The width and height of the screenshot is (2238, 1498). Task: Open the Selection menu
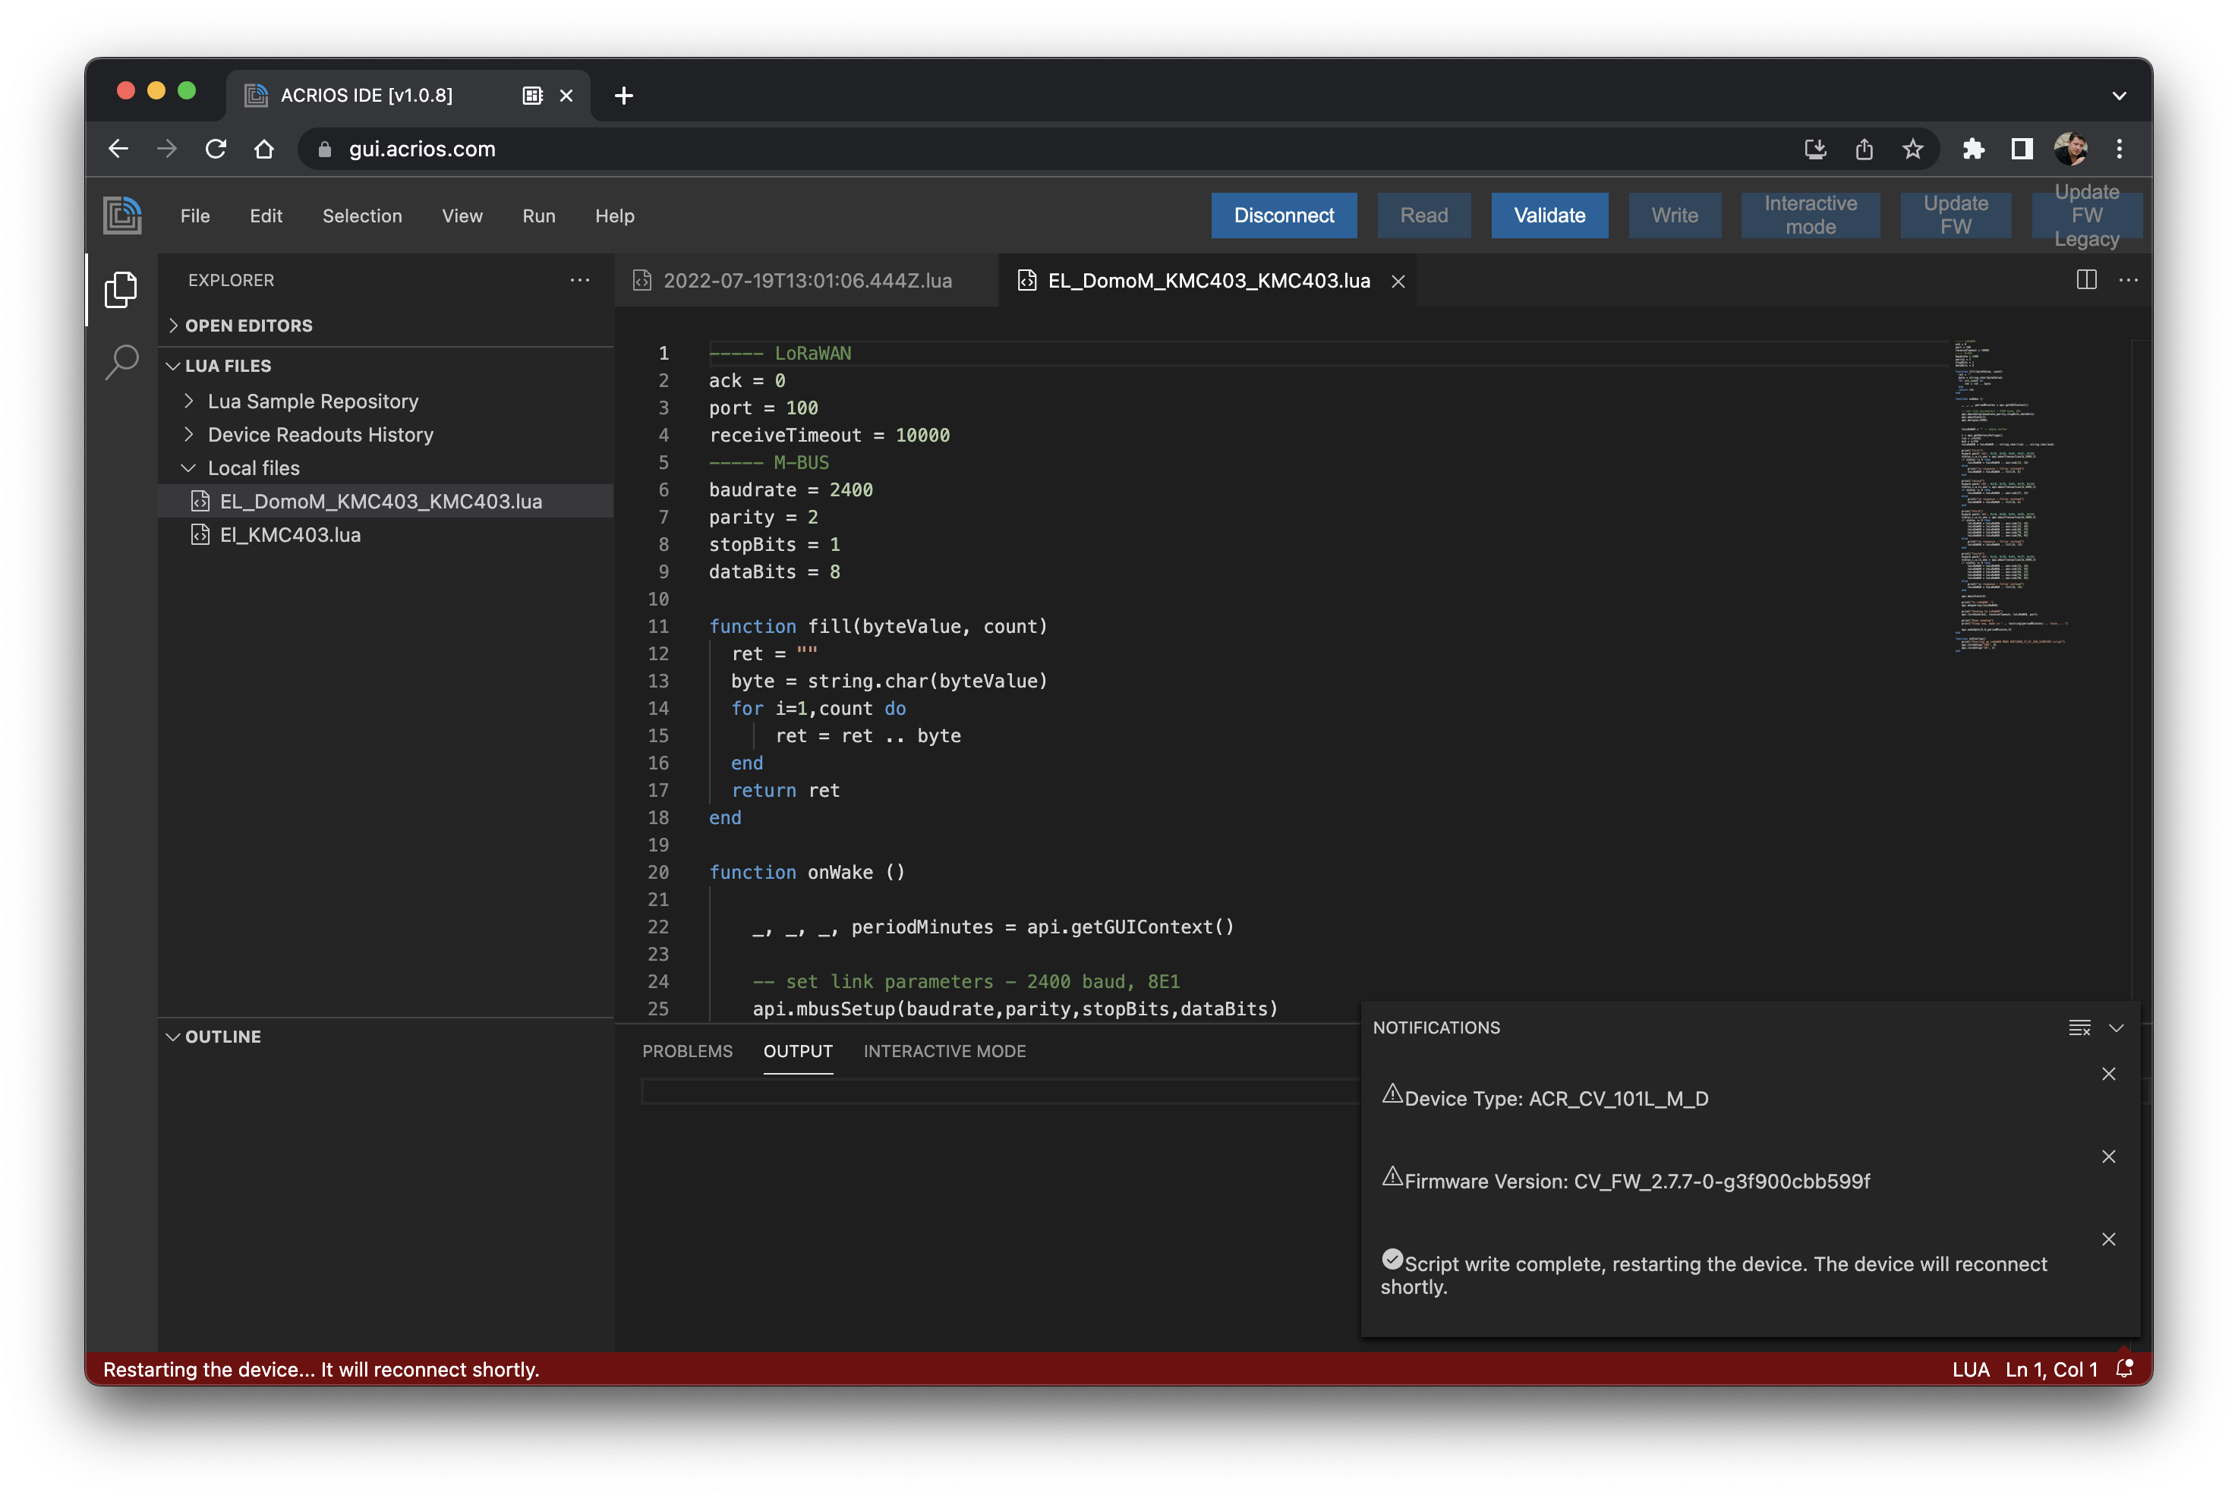[362, 216]
